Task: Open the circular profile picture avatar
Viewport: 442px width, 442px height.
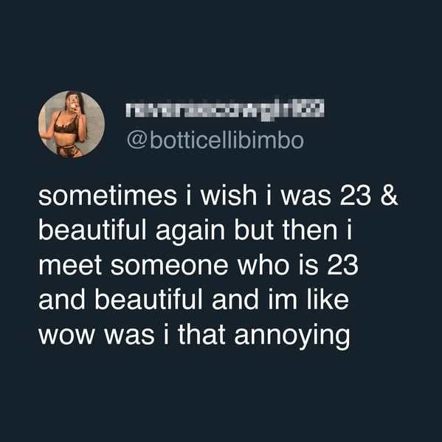Action: pos(72,124)
